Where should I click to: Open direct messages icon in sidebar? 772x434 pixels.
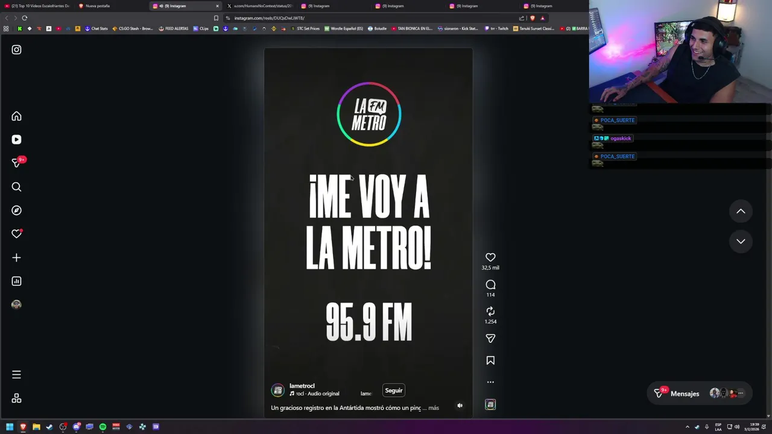tap(17, 163)
